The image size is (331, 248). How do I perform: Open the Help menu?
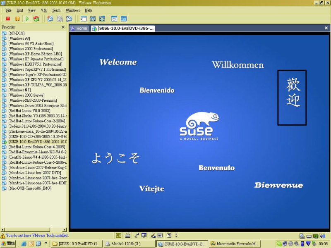(x=89, y=10)
